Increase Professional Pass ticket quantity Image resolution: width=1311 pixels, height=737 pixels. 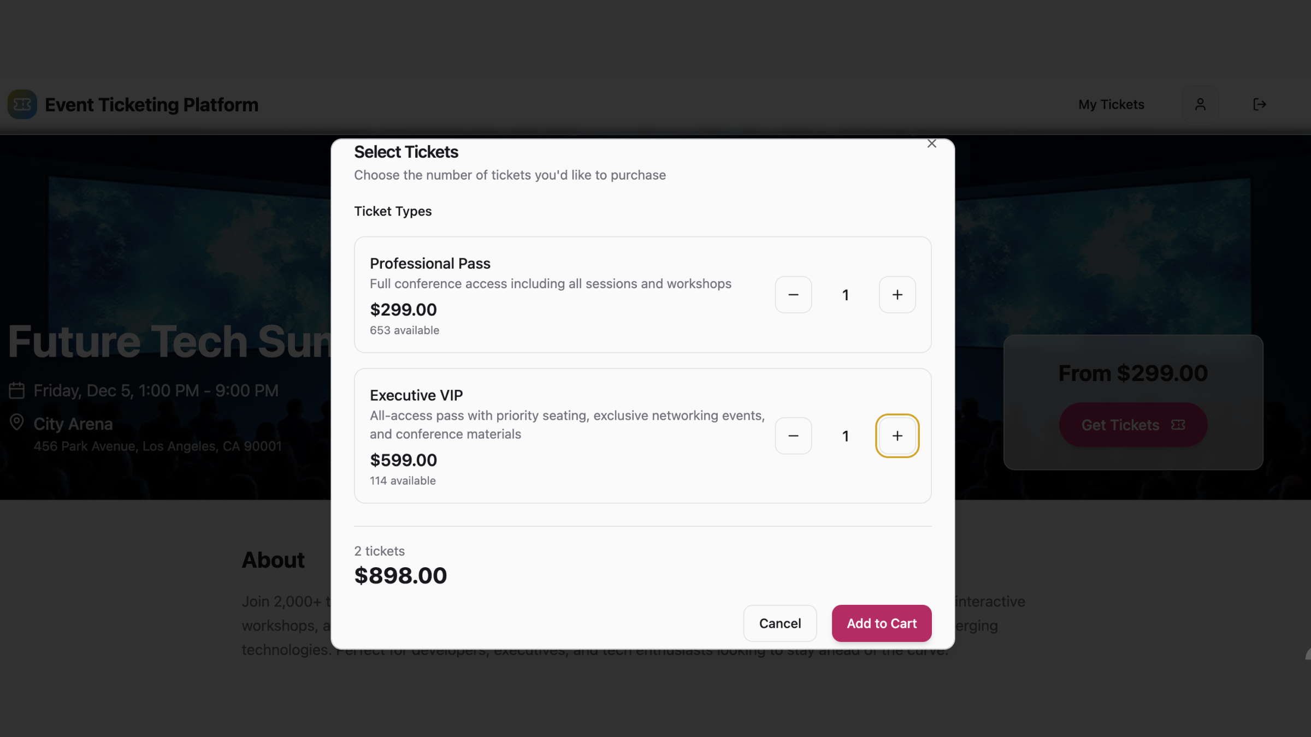[897, 295]
